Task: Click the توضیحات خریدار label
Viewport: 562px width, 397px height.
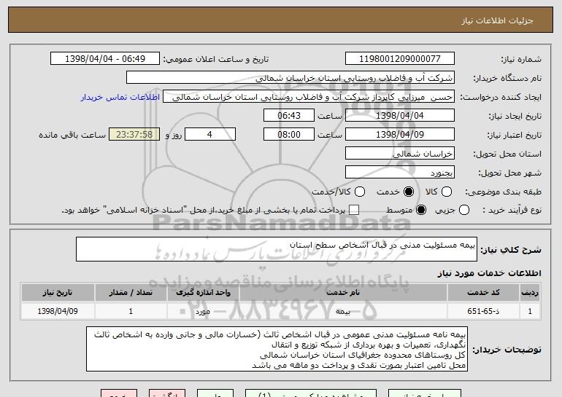Action: tap(507, 350)
